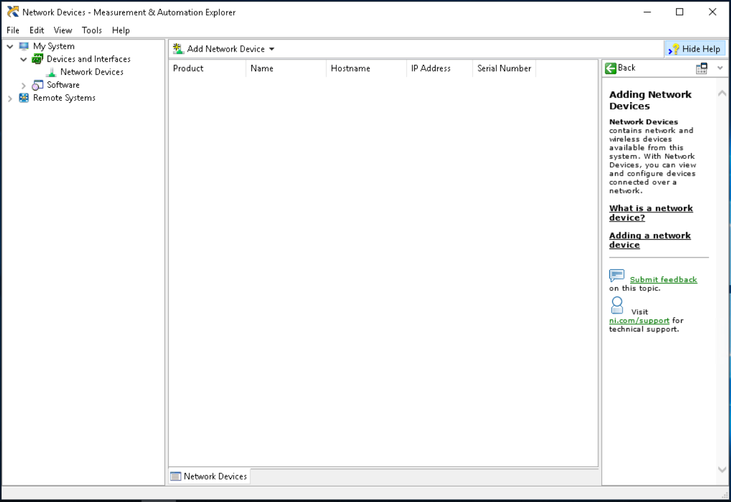Click the Network Devices icon in the tree
The width and height of the screenshot is (731, 502).
click(x=52, y=71)
